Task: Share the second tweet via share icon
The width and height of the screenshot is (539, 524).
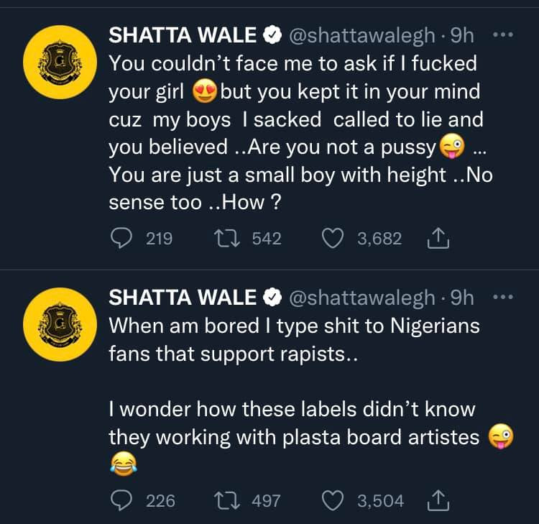Action: coord(438,500)
